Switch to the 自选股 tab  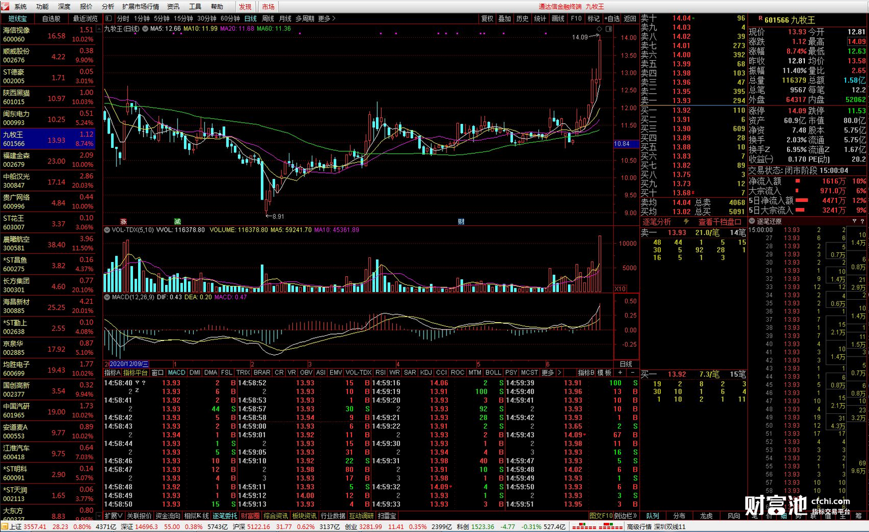coord(51,18)
